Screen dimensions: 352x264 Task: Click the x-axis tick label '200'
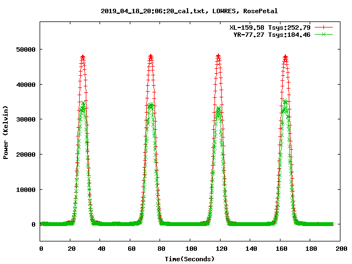point(341,249)
